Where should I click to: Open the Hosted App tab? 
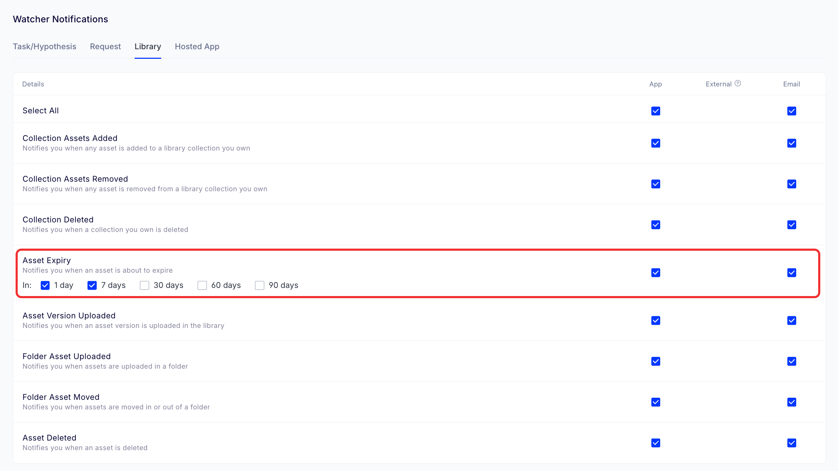(197, 46)
